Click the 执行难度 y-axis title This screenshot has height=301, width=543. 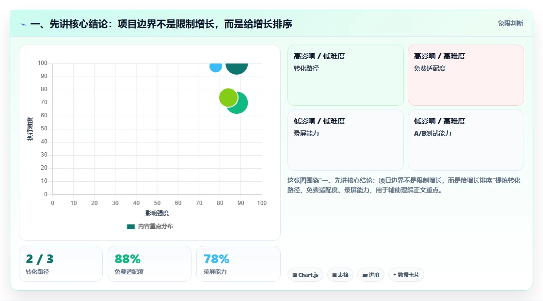tap(30, 129)
